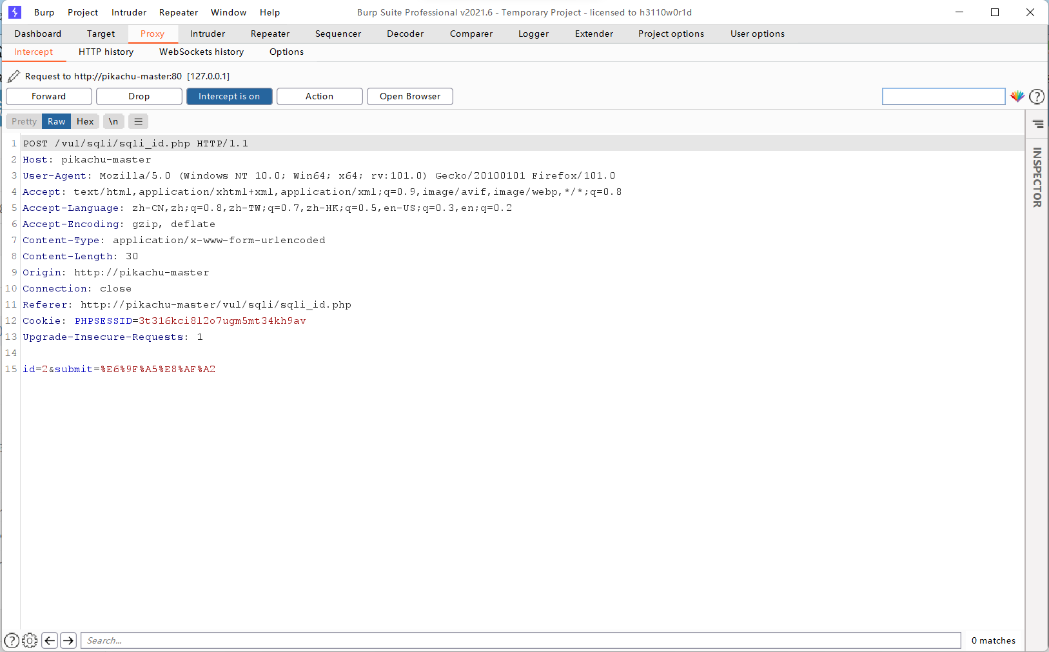Viewport: 1049px width, 652px height.
Task: Open the WebSockets history sub-tab
Action: pyautogui.click(x=202, y=52)
